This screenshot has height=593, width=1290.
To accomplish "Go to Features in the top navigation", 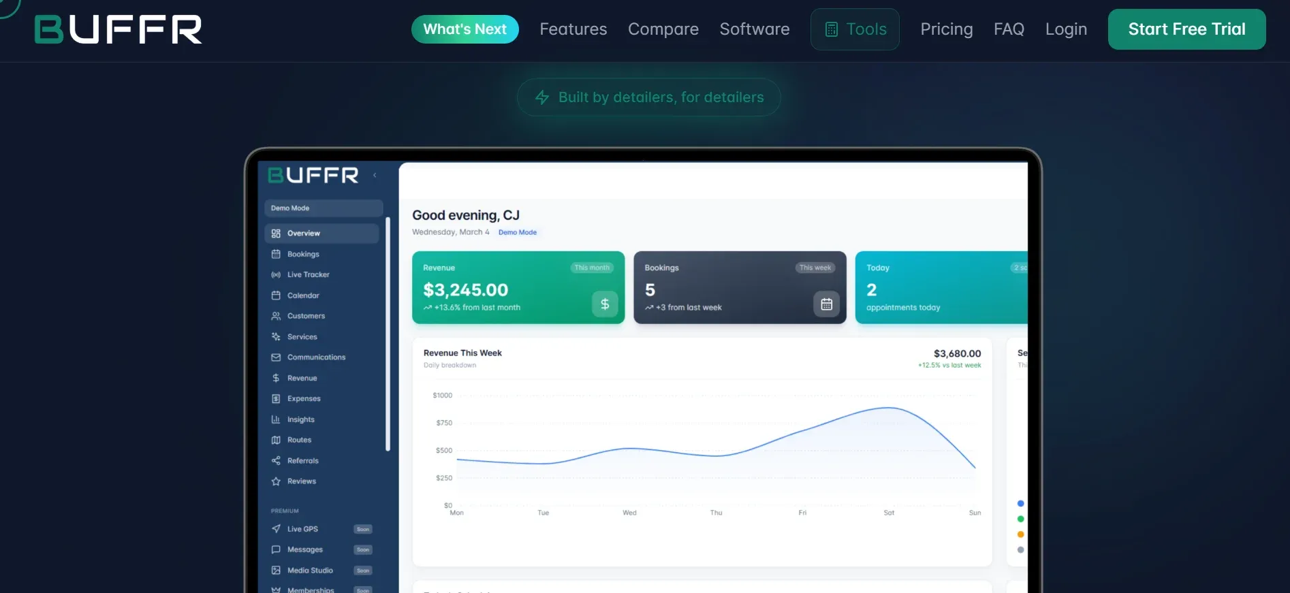I will point(573,29).
